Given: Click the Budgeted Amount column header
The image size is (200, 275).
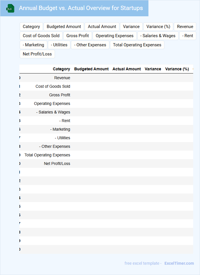Looking at the screenshot, I should point(91,69).
